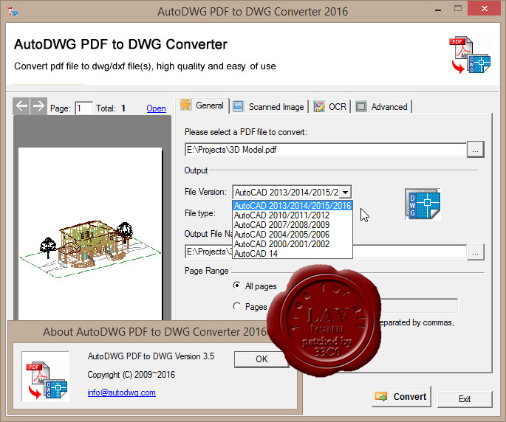Viewport: 506px width, 422px height.
Task: Choose AutoCAD 2007/2008/2009 version
Action: click(x=293, y=225)
